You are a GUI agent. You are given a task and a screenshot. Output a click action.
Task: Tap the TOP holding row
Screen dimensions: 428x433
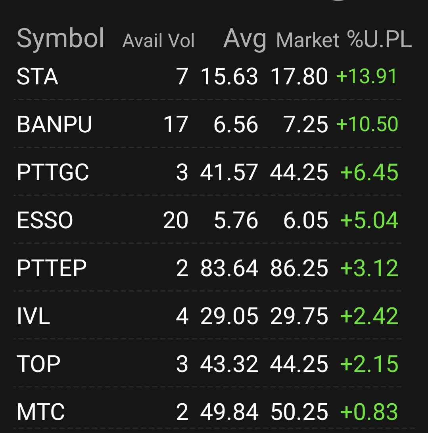[x=38, y=364]
